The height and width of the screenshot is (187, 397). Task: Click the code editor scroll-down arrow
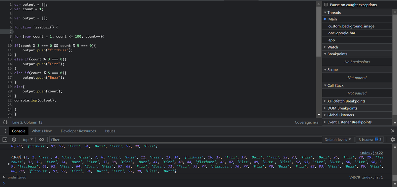[319, 115]
